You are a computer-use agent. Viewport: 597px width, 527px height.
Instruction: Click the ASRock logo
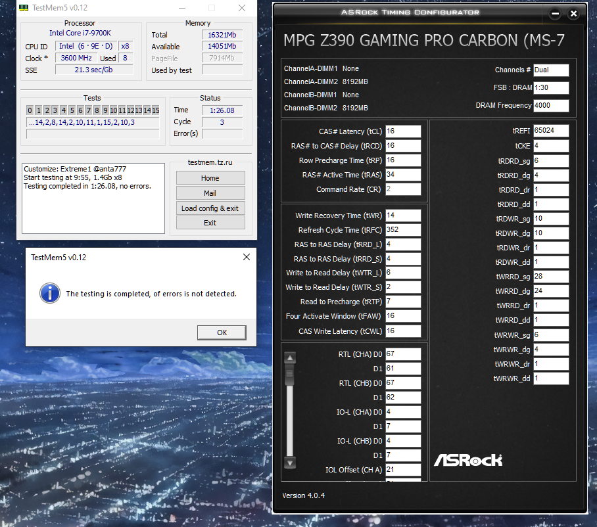[468, 460]
